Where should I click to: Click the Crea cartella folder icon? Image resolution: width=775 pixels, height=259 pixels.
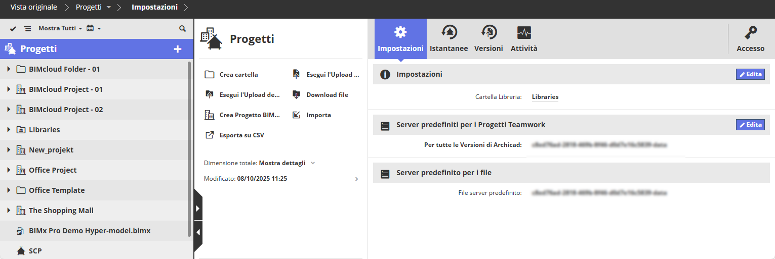pyautogui.click(x=209, y=75)
